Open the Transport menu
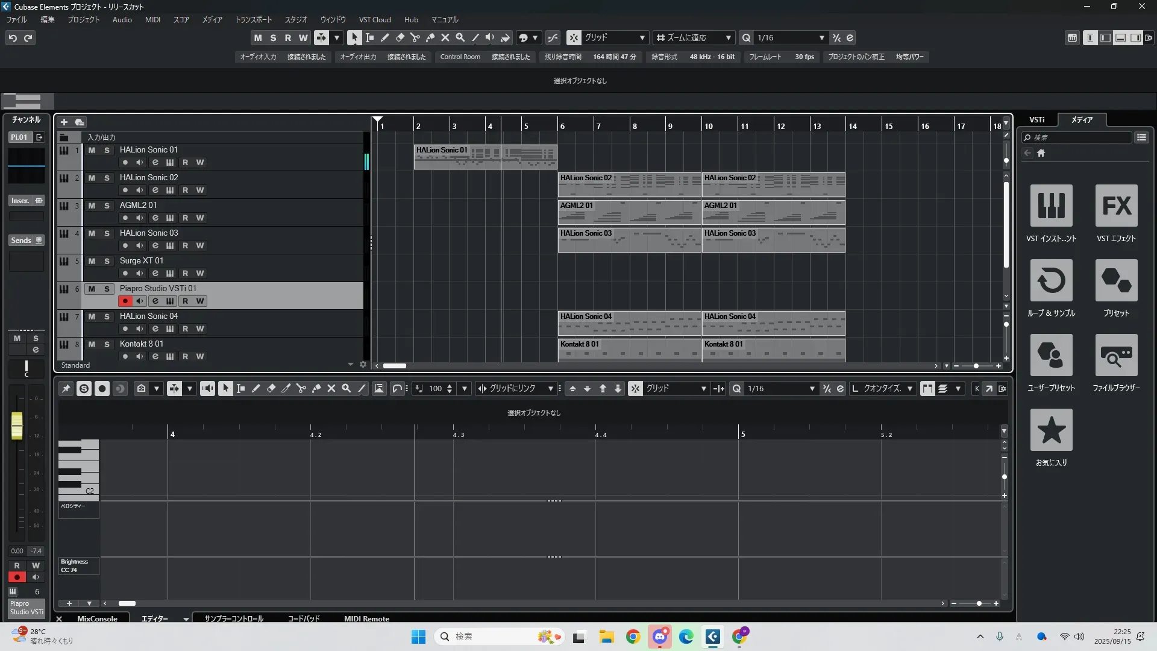 [253, 20]
